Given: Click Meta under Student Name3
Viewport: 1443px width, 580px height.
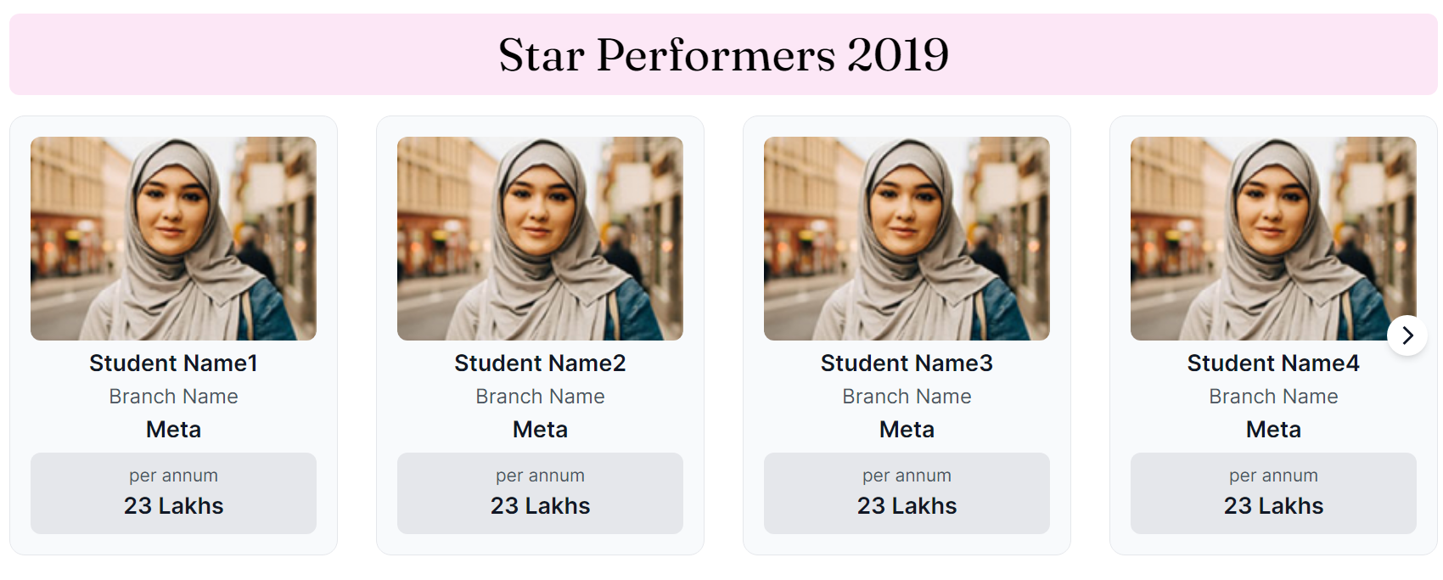Looking at the screenshot, I should pos(907,430).
